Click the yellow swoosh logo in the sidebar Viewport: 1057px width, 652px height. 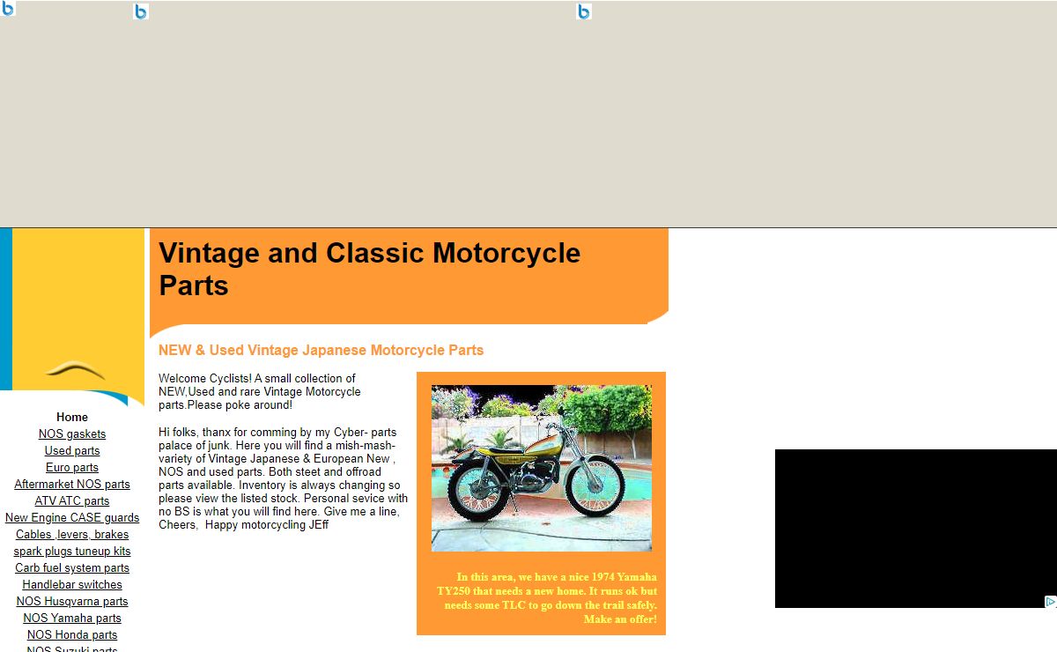(x=75, y=369)
